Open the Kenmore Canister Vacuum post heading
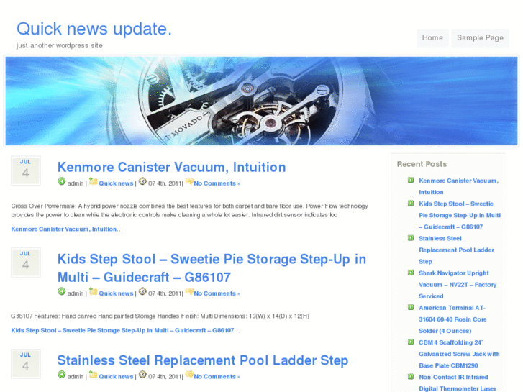The height and width of the screenshot is (392, 523). [171, 167]
